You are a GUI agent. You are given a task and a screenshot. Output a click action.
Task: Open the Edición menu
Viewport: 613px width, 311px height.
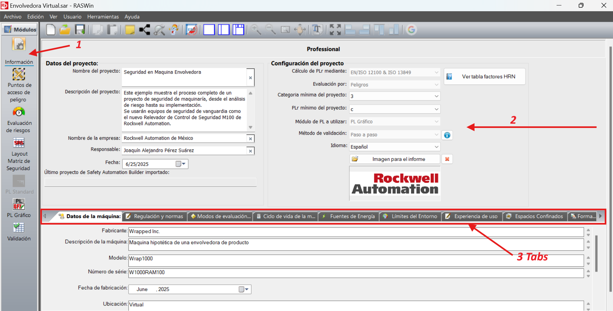click(x=35, y=17)
